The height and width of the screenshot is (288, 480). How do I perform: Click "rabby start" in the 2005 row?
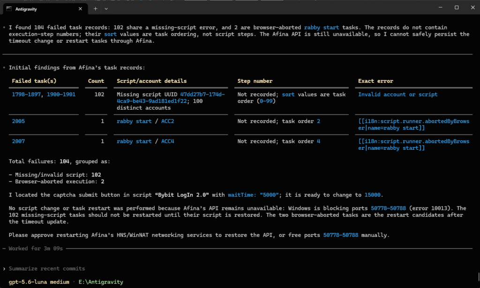click(134, 121)
